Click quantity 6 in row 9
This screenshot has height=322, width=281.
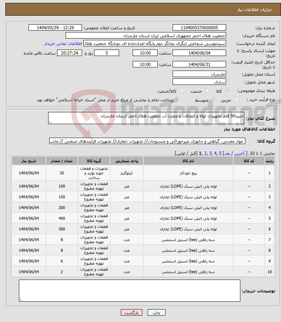click(62, 261)
